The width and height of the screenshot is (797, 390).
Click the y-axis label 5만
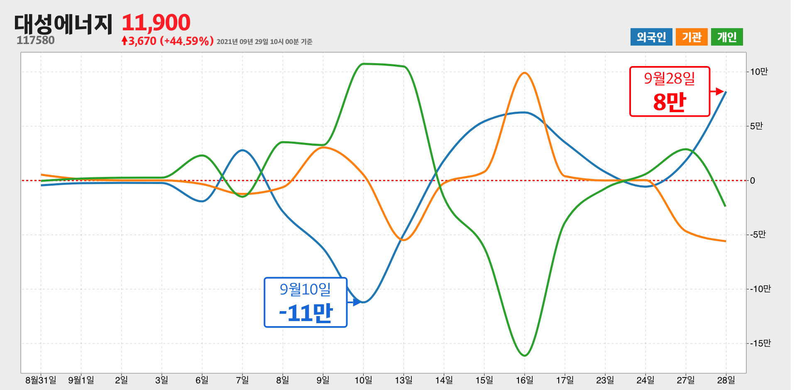tap(756, 126)
